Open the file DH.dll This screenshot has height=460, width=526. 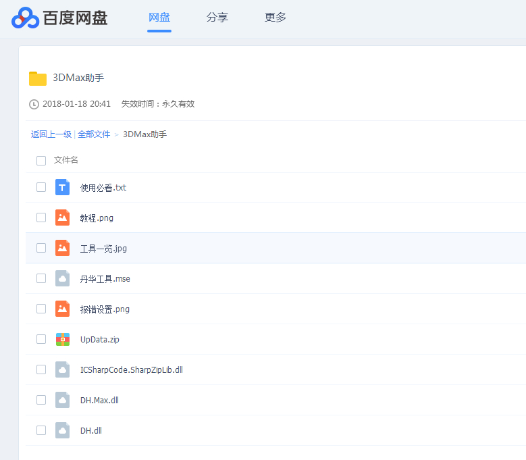tap(91, 430)
